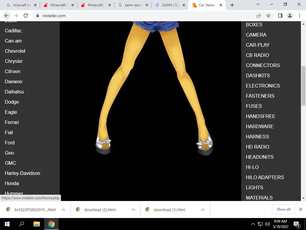Select the Car Stereo tab
Viewport: 306px width, 230px height.
(207, 5)
